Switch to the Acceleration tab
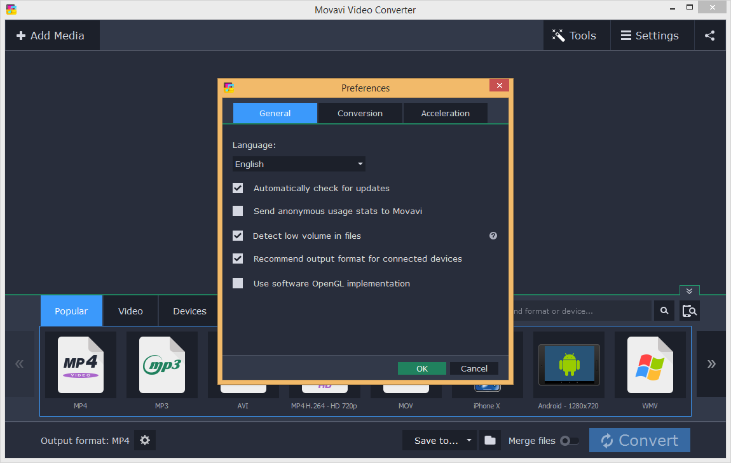Image resolution: width=731 pixels, height=463 pixels. point(445,113)
